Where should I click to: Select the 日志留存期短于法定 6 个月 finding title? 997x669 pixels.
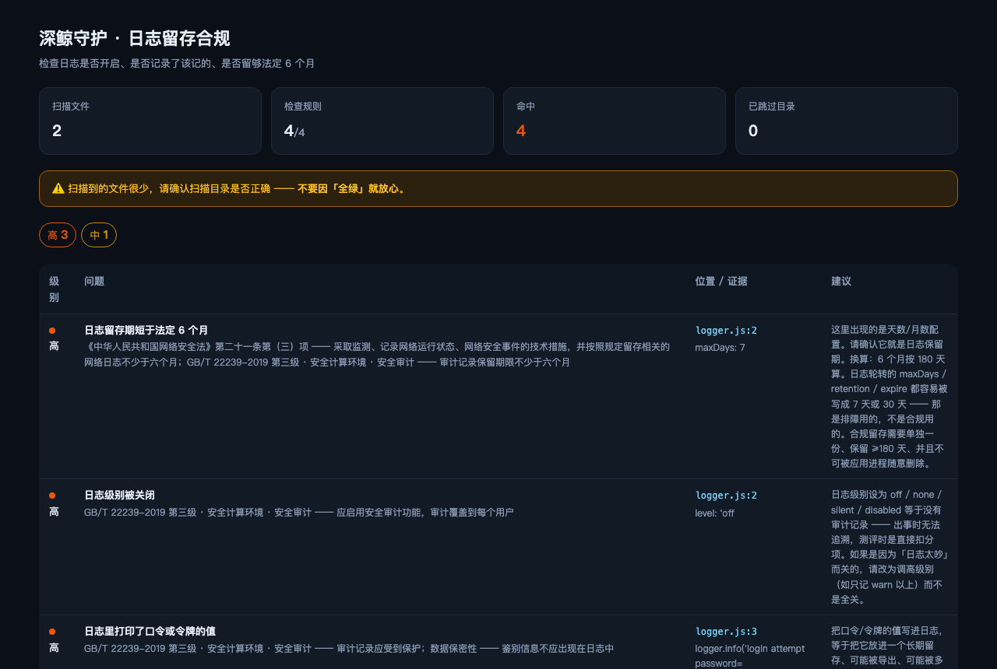146,331
